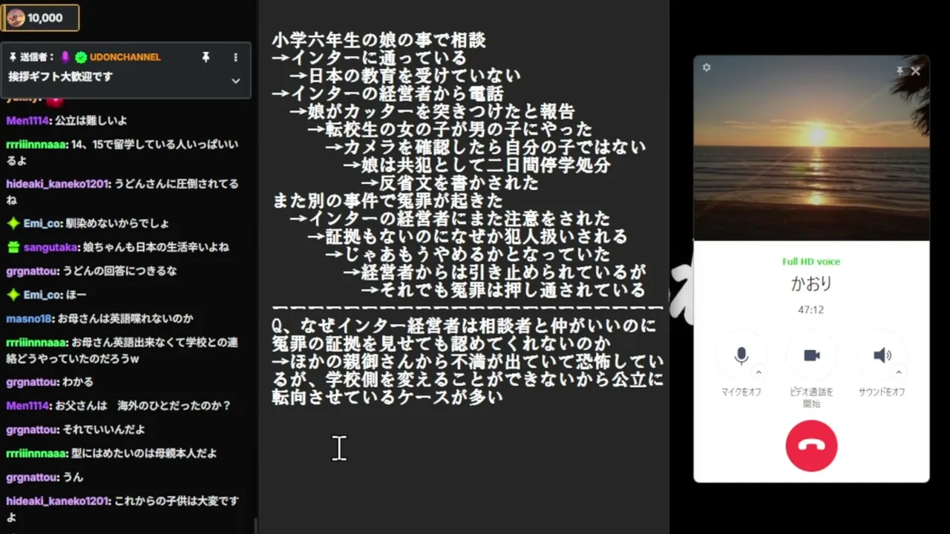The image size is (950, 534).
Task: Click hideaki_kaneko1201 on the これからの子供は message
Action: (x=57, y=501)
